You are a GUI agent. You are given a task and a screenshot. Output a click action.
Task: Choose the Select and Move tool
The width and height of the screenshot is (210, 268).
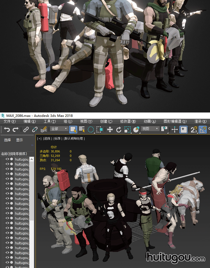[110, 130]
